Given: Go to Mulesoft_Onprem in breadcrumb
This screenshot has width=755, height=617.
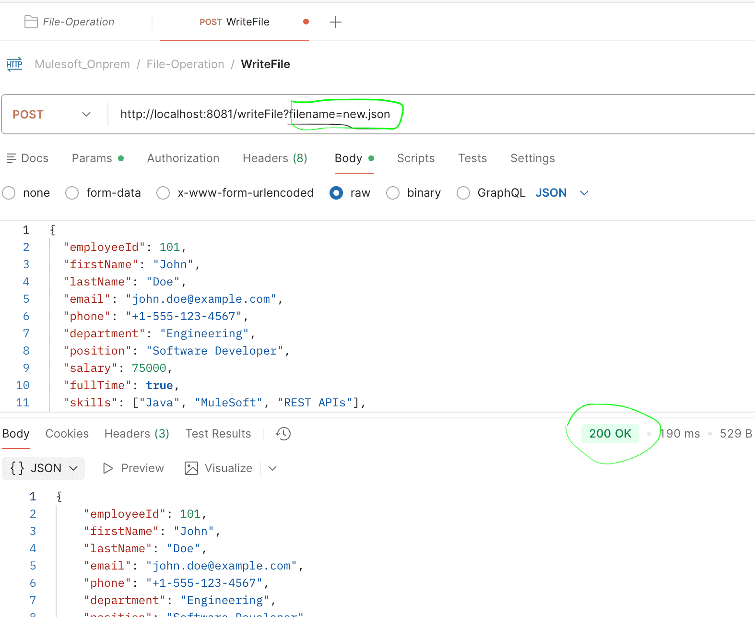Looking at the screenshot, I should pos(82,64).
